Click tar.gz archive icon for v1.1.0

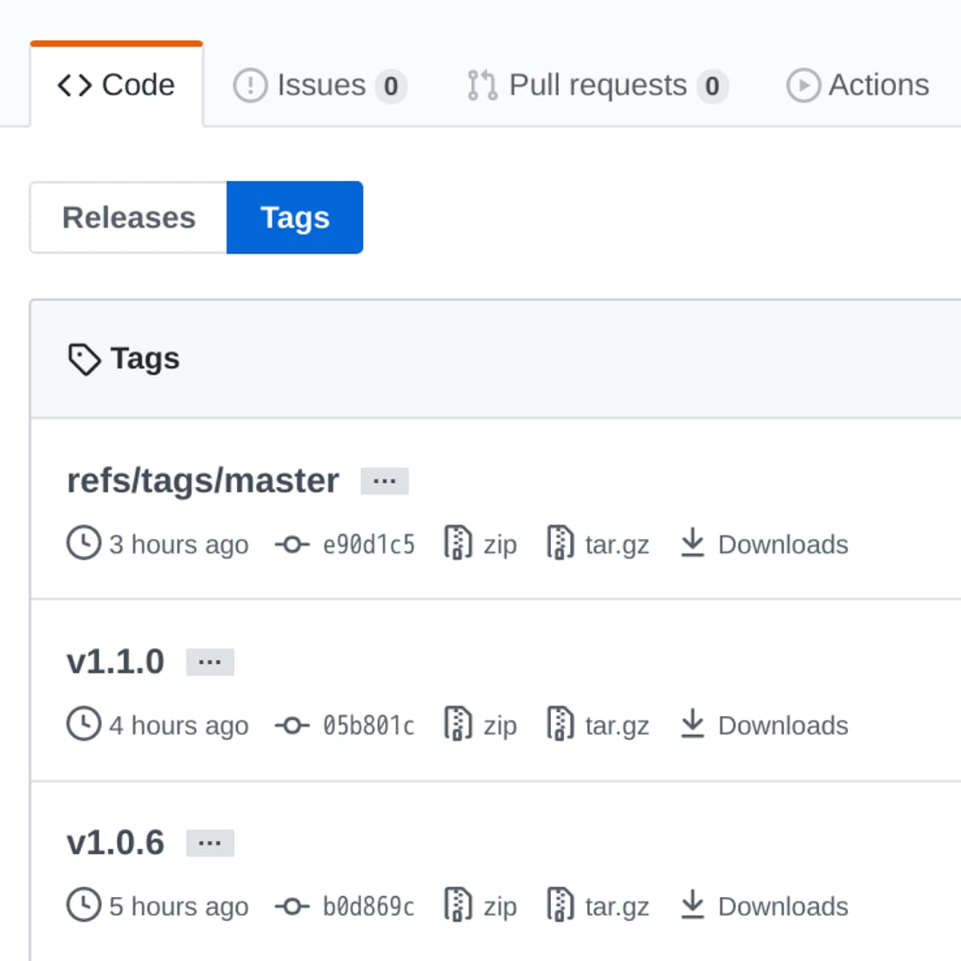(x=560, y=724)
